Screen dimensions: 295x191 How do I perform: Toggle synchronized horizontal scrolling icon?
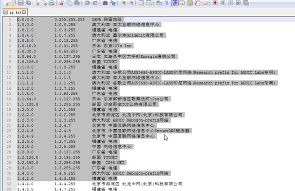pyautogui.click(x=149, y=3)
